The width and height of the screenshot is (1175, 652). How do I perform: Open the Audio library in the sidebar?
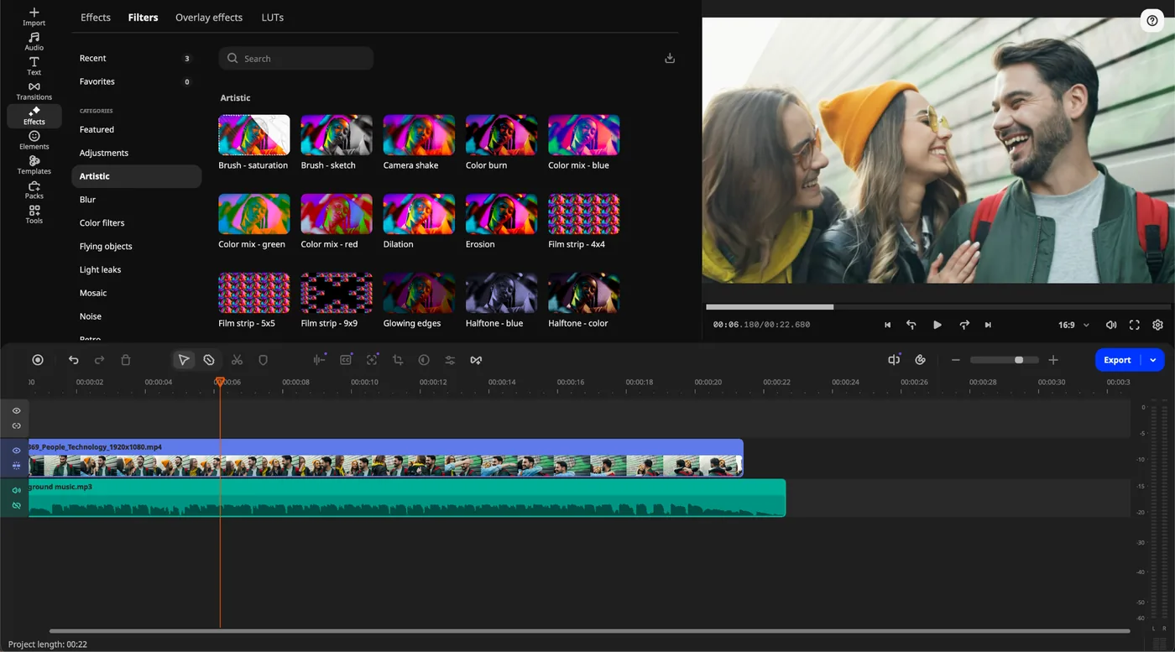(34, 42)
